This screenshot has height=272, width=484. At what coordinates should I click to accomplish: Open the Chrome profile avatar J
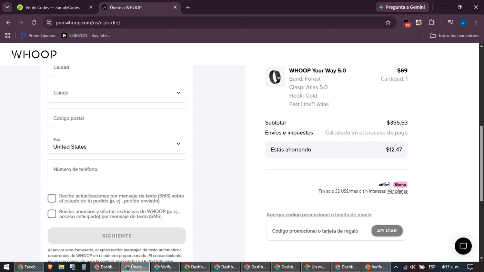click(463, 23)
